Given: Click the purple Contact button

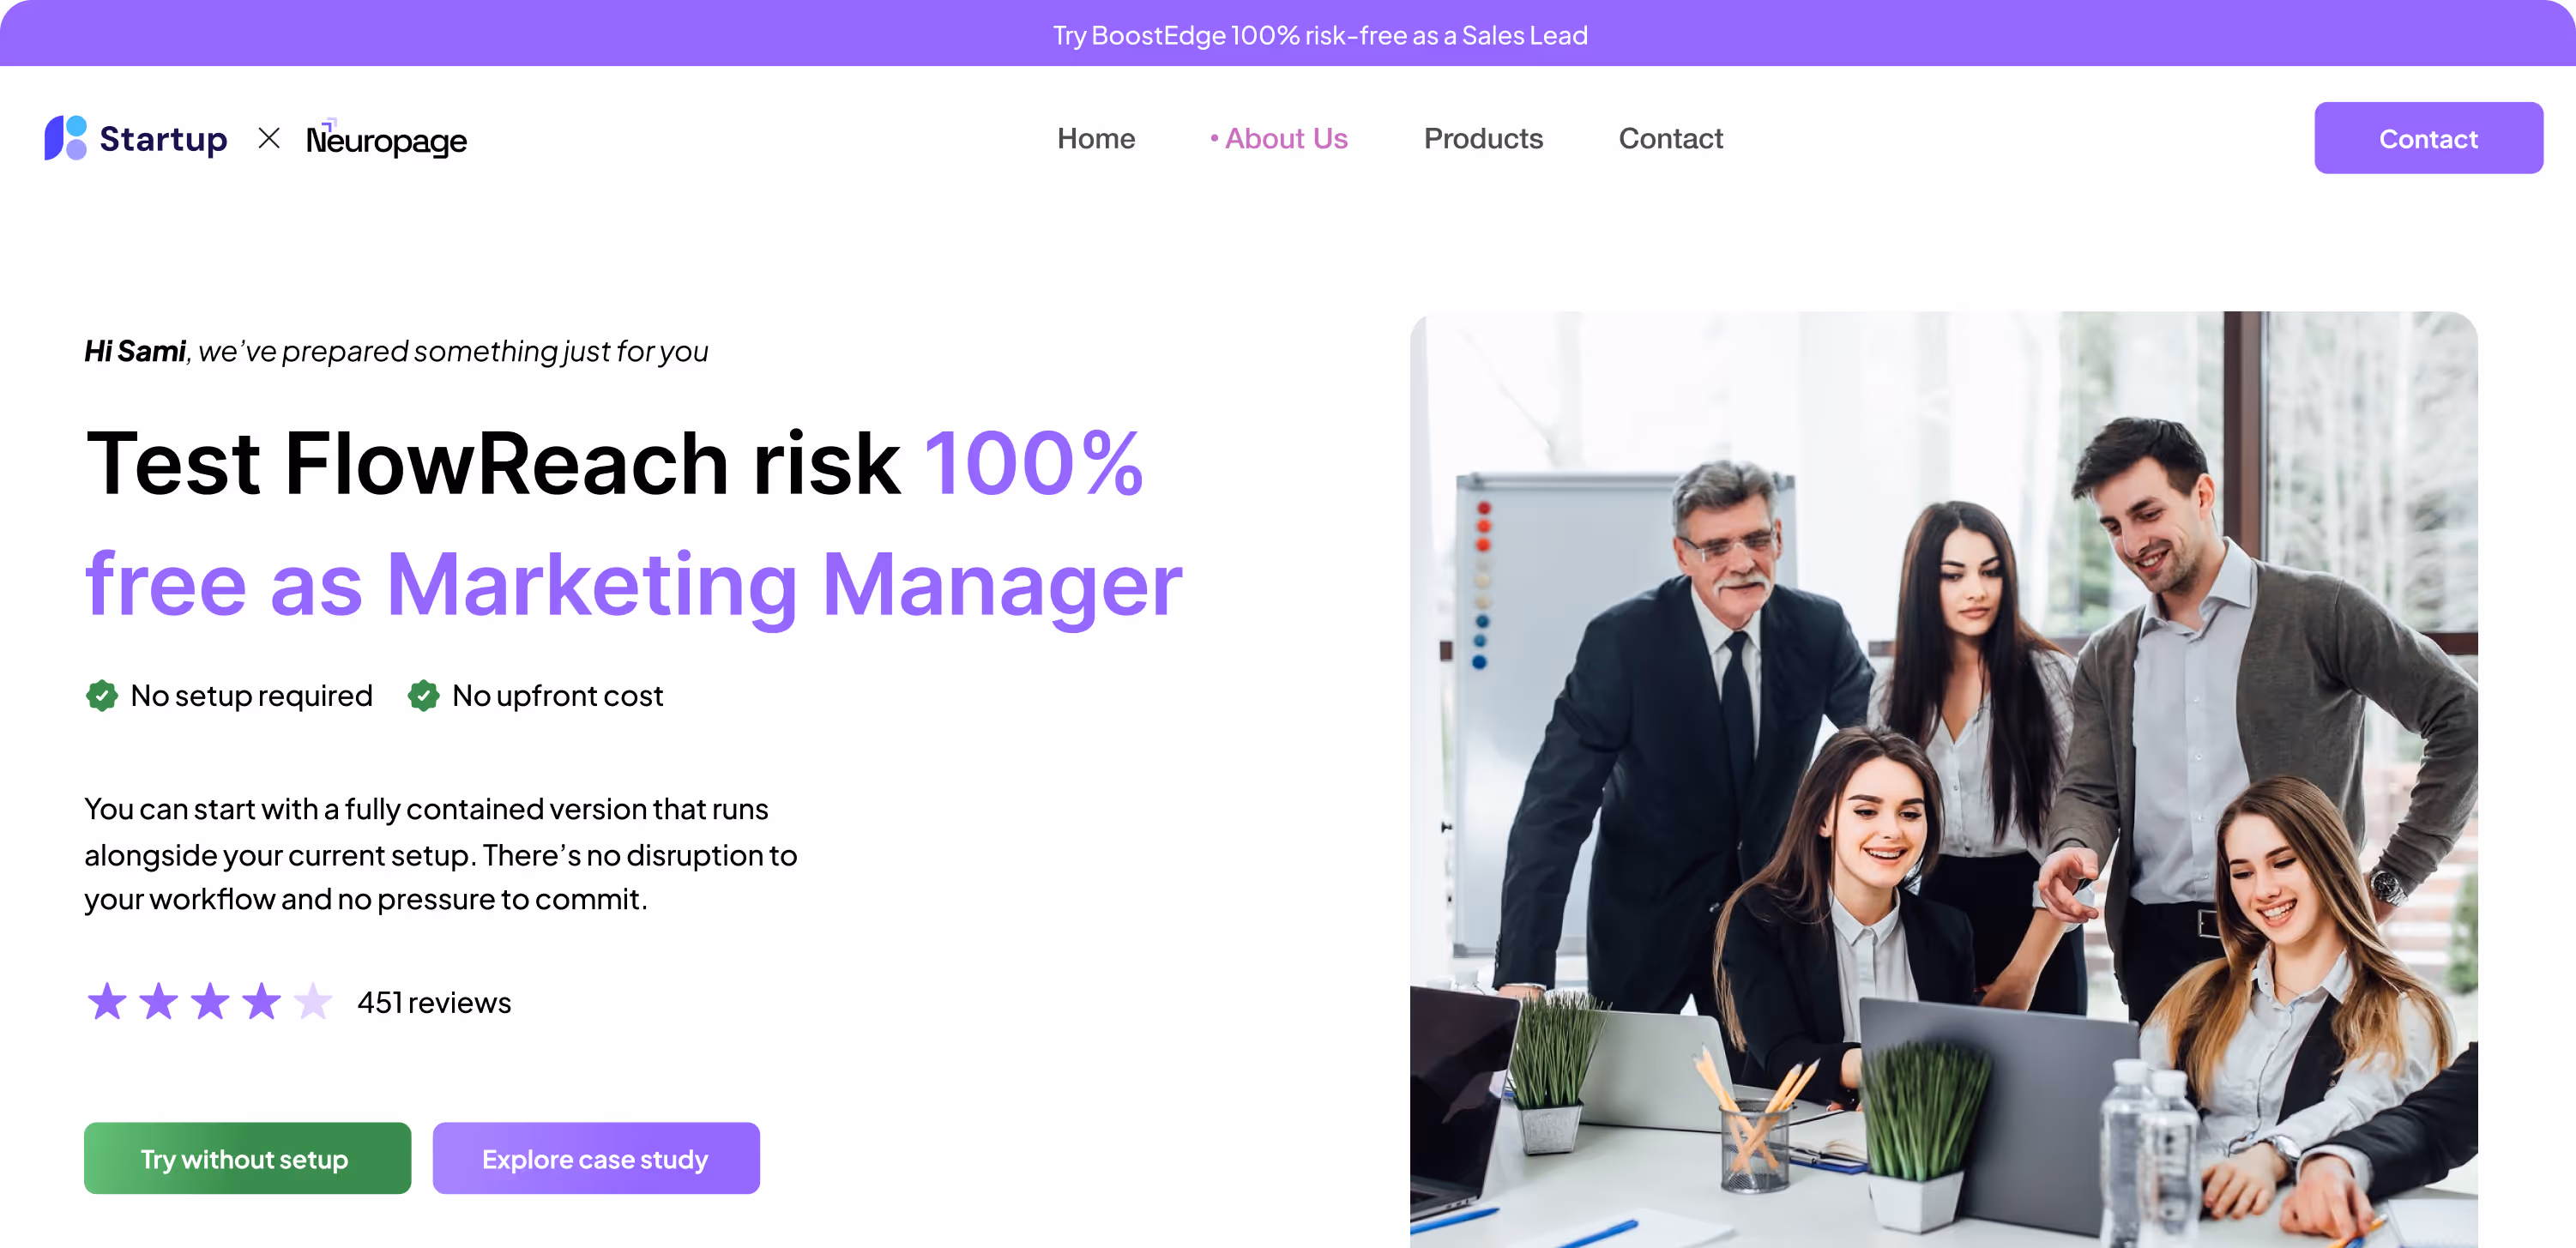Looking at the screenshot, I should click(x=2428, y=138).
